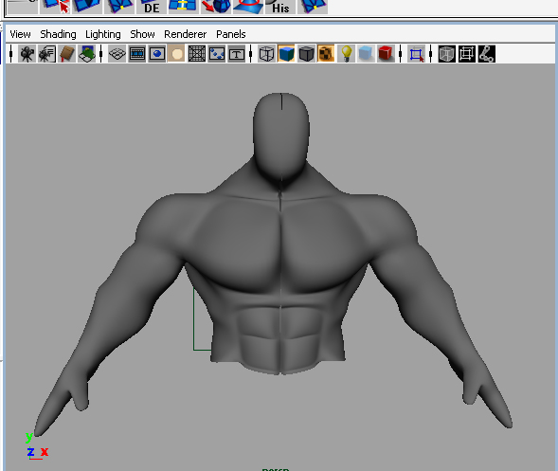
Task: Toggle the Safe Action icon
Action: [217, 54]
